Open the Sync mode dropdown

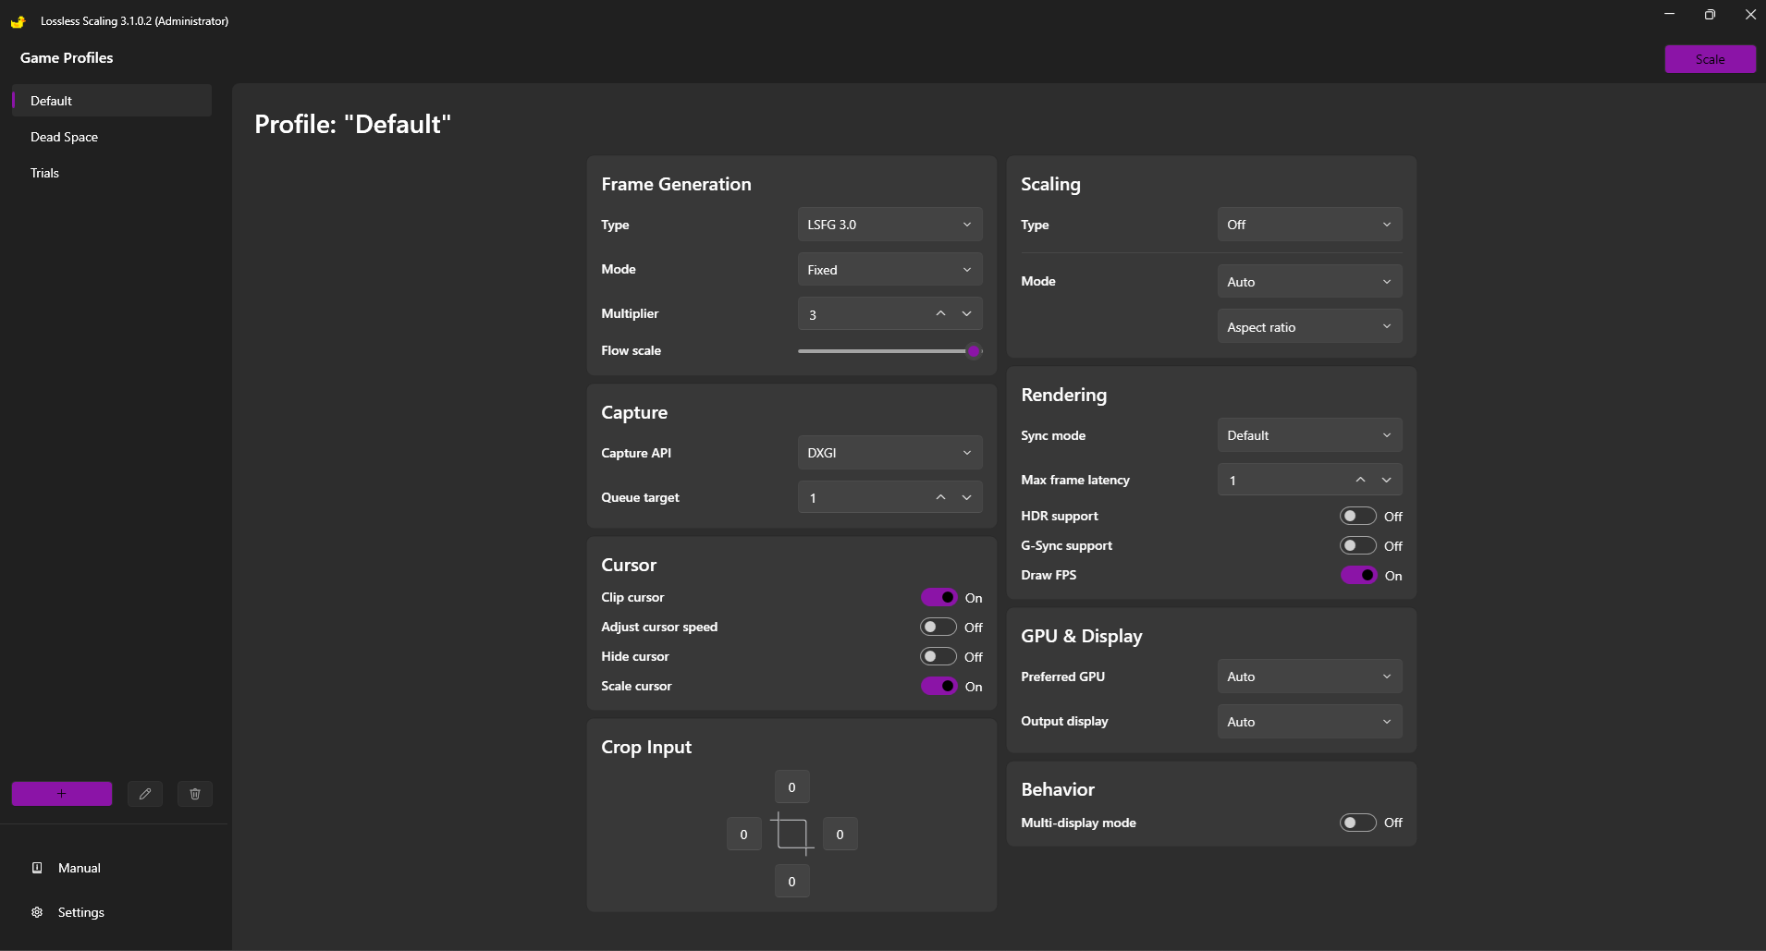click(x=1309, y=435)
